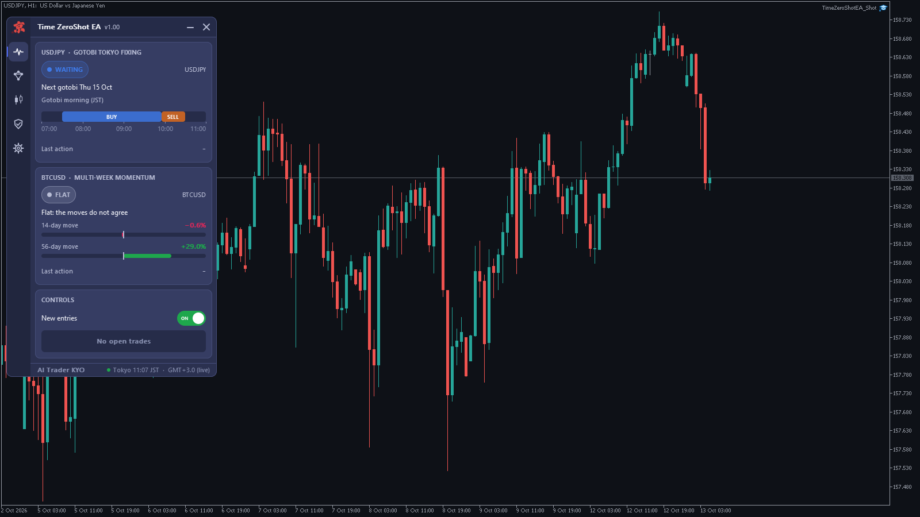
Task: Click the 14-day move bar
Action: (124, 234)
